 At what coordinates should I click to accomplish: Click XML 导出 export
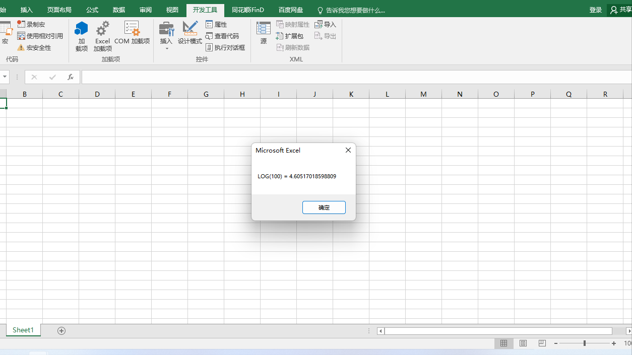pos(325,36)
